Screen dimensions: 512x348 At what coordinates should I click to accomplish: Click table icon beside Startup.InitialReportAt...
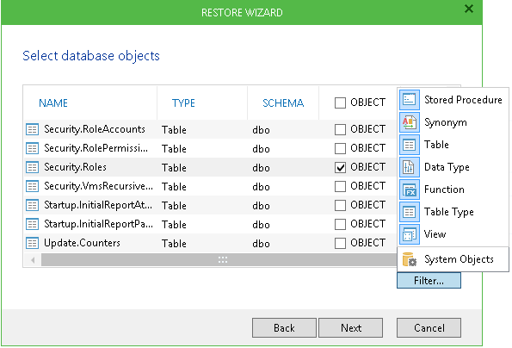click(x=32, y=205)
